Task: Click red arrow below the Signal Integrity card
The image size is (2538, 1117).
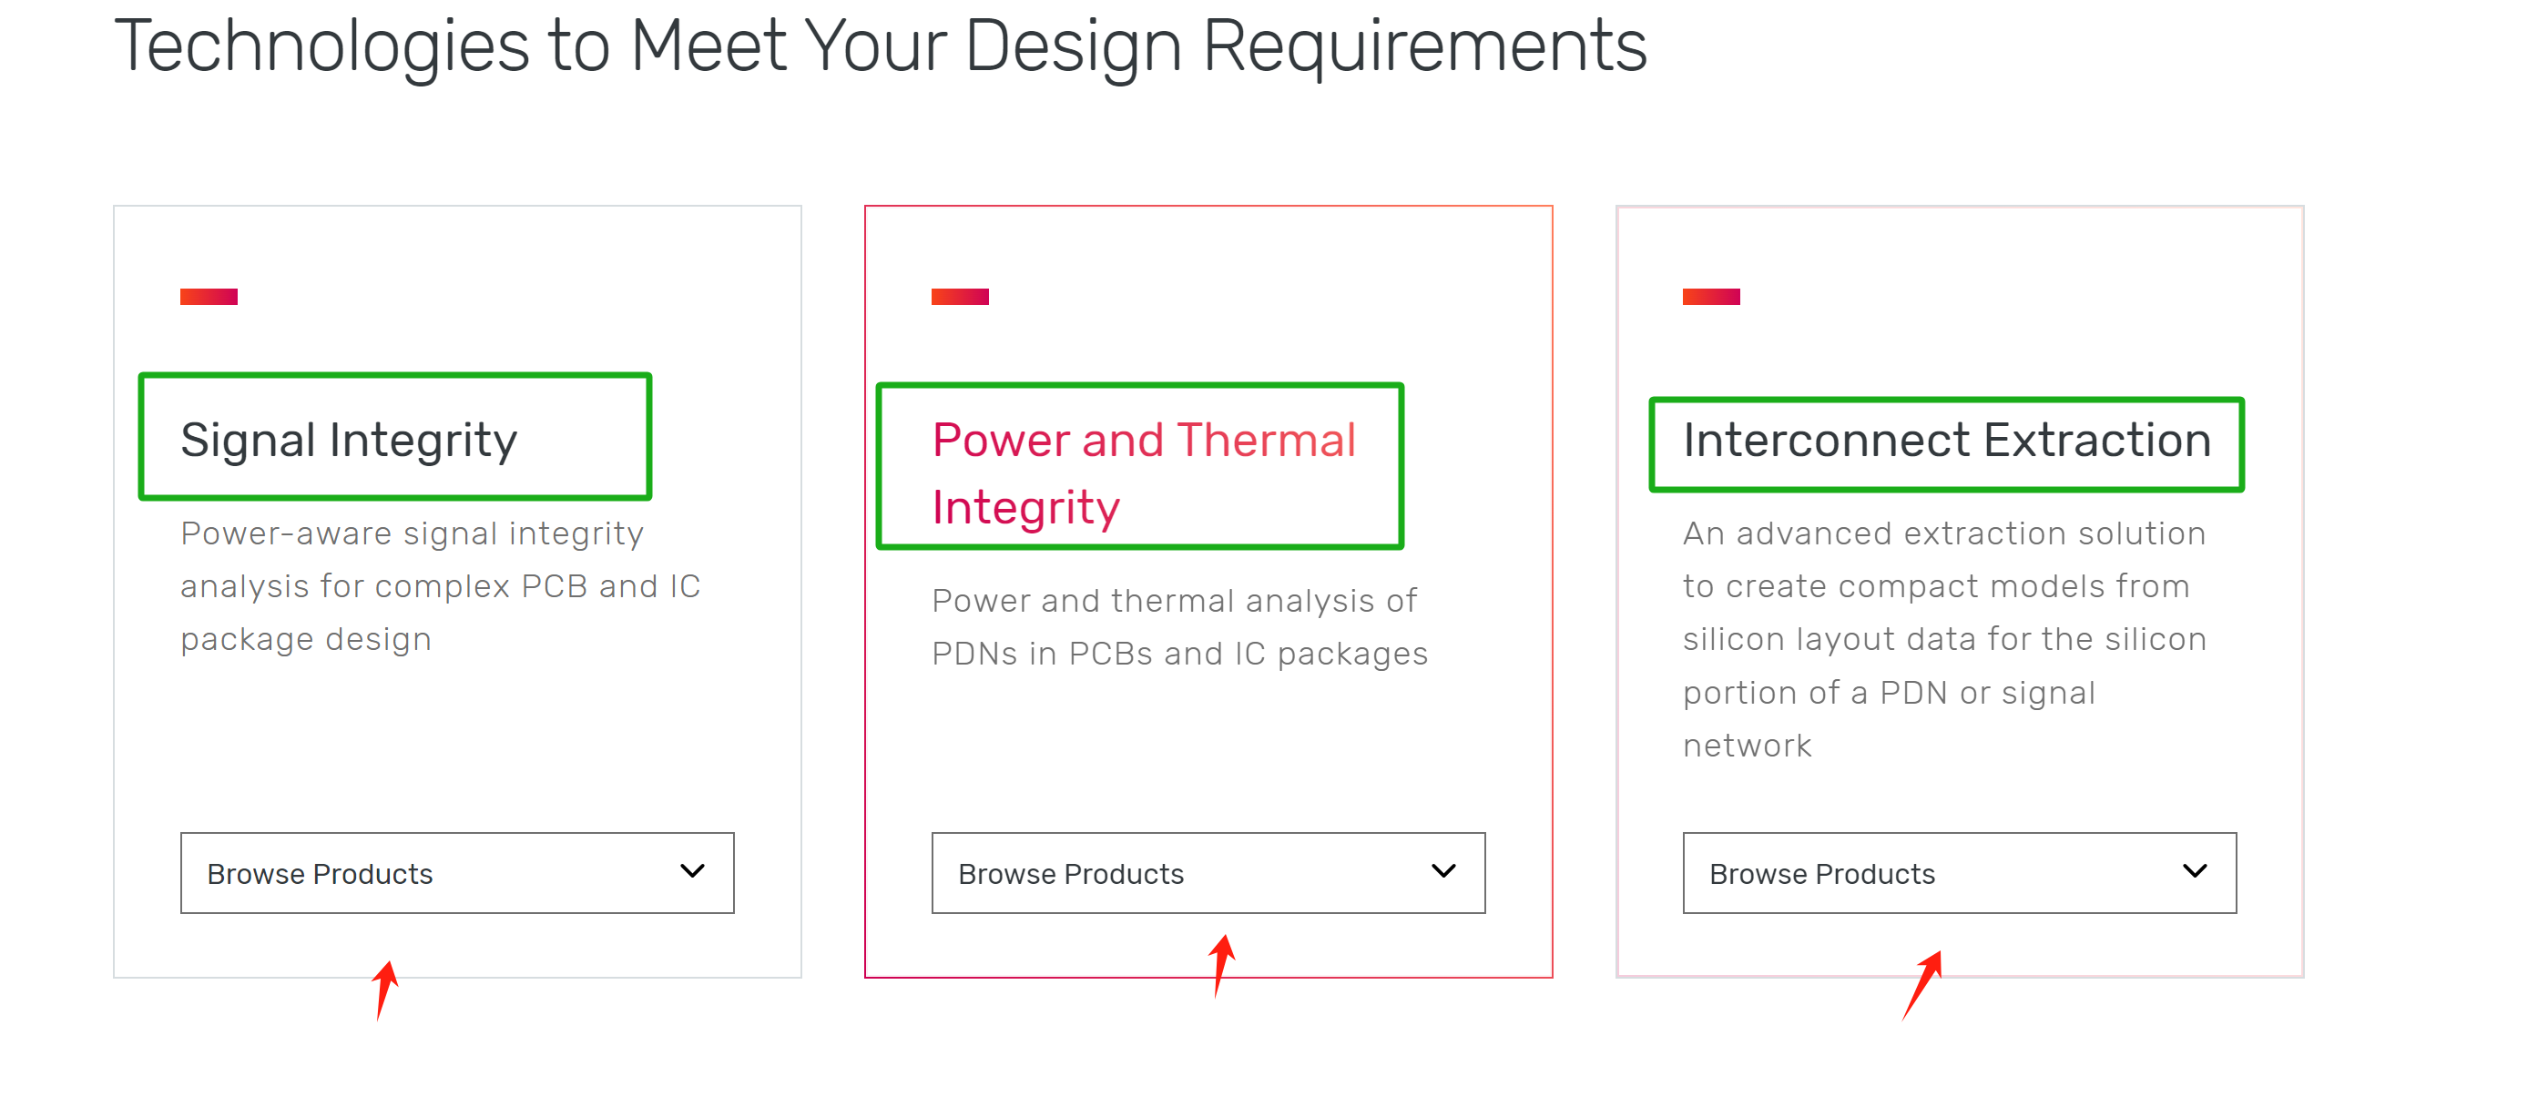Action: pyautogui.click(x=385, y=988)
